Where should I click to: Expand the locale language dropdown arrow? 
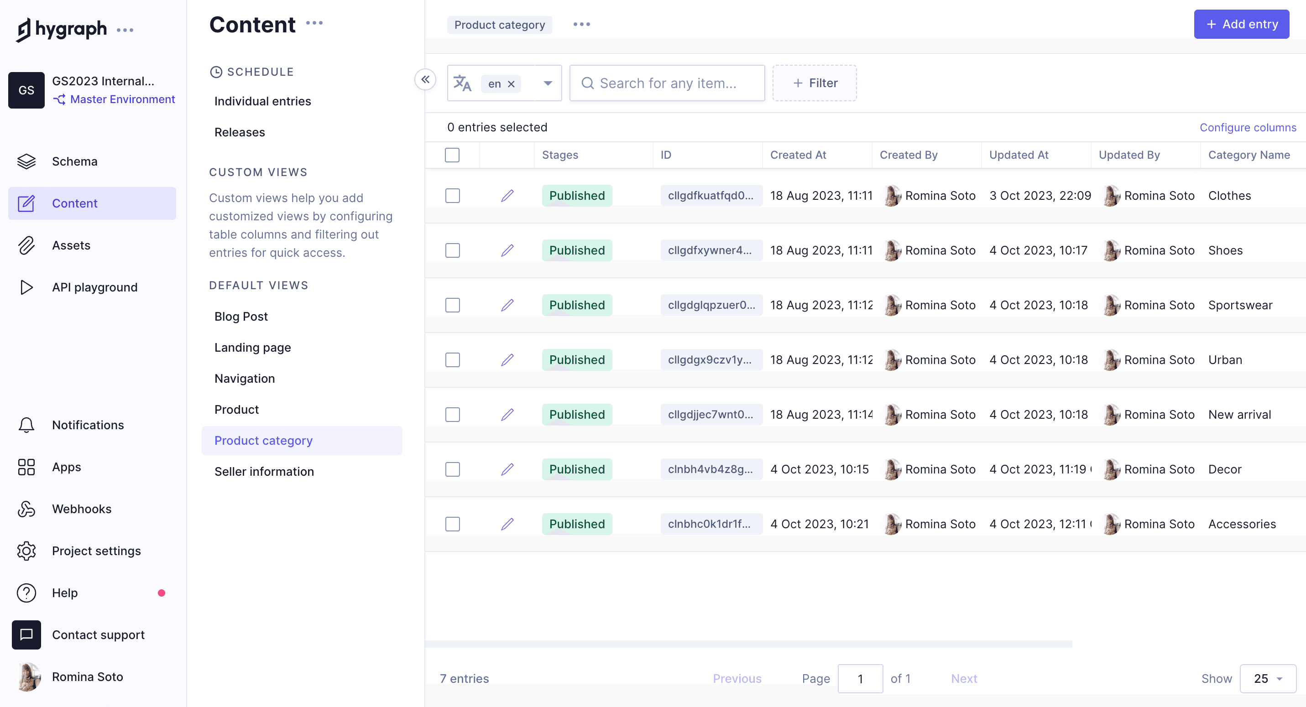coord(548,83)
